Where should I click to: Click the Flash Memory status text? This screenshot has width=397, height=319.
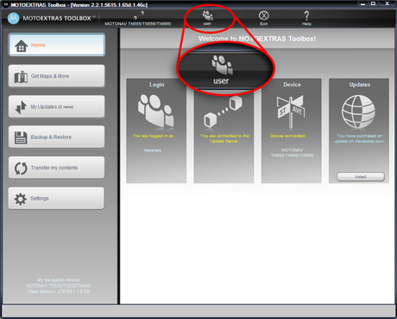click(x=59, y=291)
